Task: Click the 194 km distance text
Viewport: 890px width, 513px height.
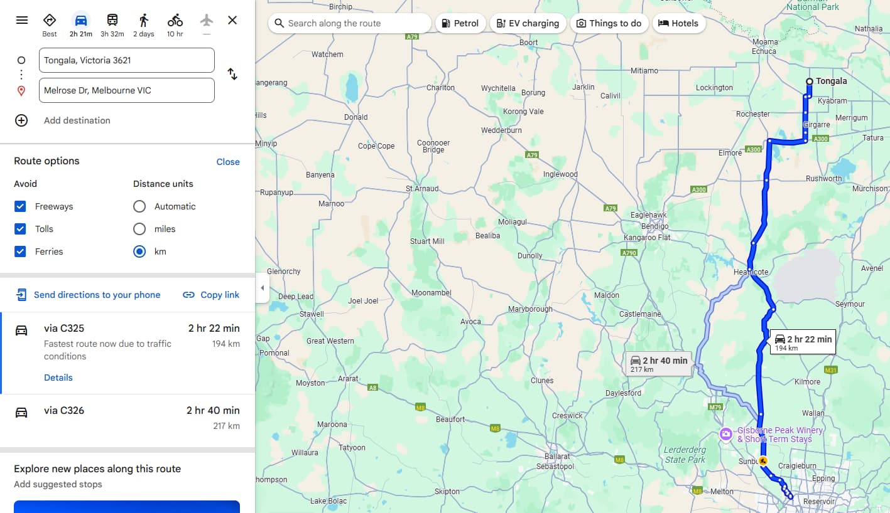Action: point(226,344)
